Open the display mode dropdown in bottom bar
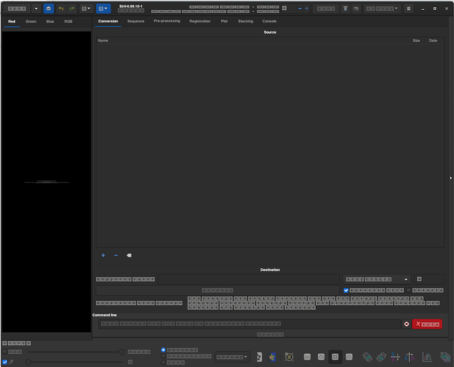This screenshot has height=367, width=454. pyautogui.click(x=232, y=357)
